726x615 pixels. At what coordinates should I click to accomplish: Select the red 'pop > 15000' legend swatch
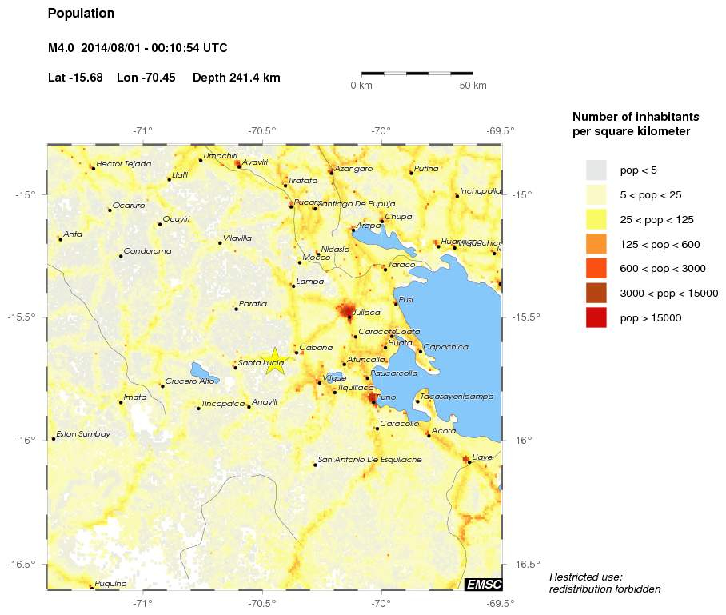click(x=596, y=317)
